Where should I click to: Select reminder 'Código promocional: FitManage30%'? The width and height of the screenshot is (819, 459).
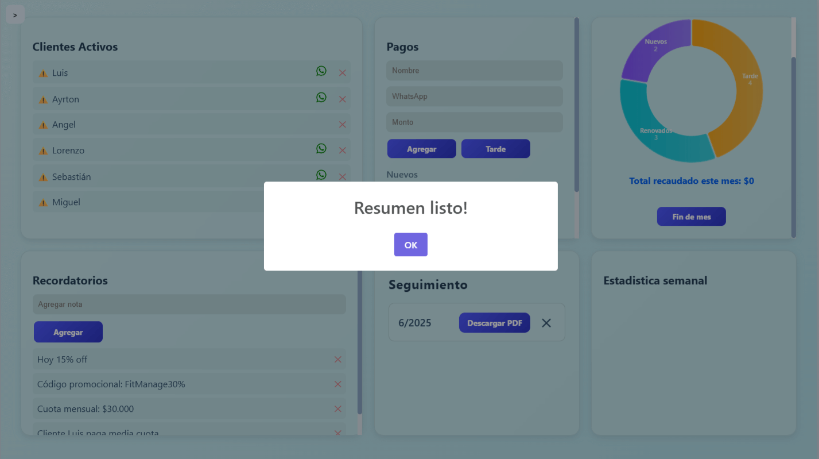point(111,384)
